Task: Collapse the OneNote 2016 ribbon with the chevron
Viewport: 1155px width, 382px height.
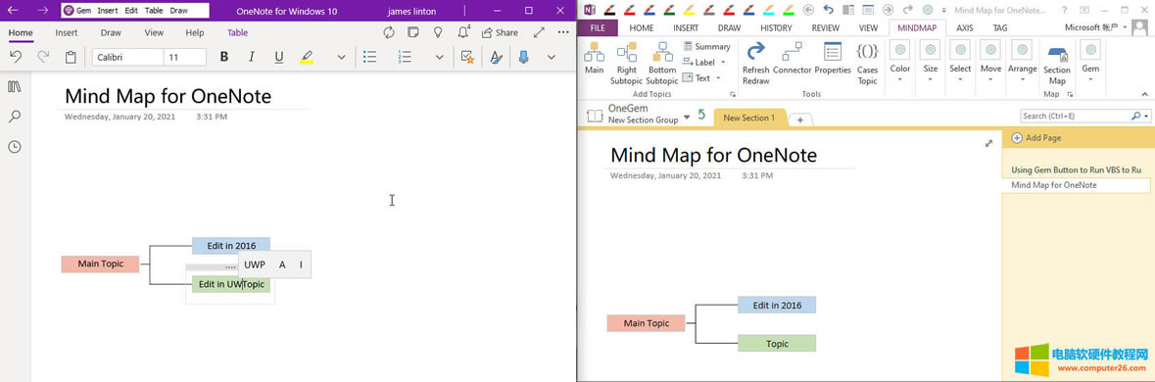Action: click(x=1144, y=93)
